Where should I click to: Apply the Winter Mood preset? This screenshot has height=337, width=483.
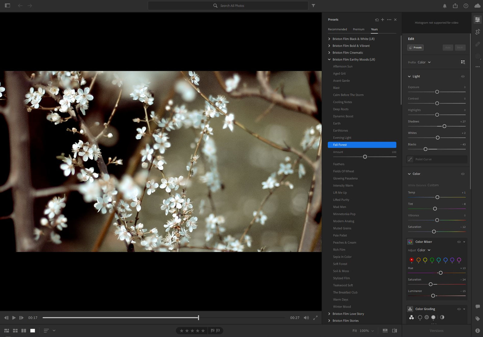click(342, 307)
